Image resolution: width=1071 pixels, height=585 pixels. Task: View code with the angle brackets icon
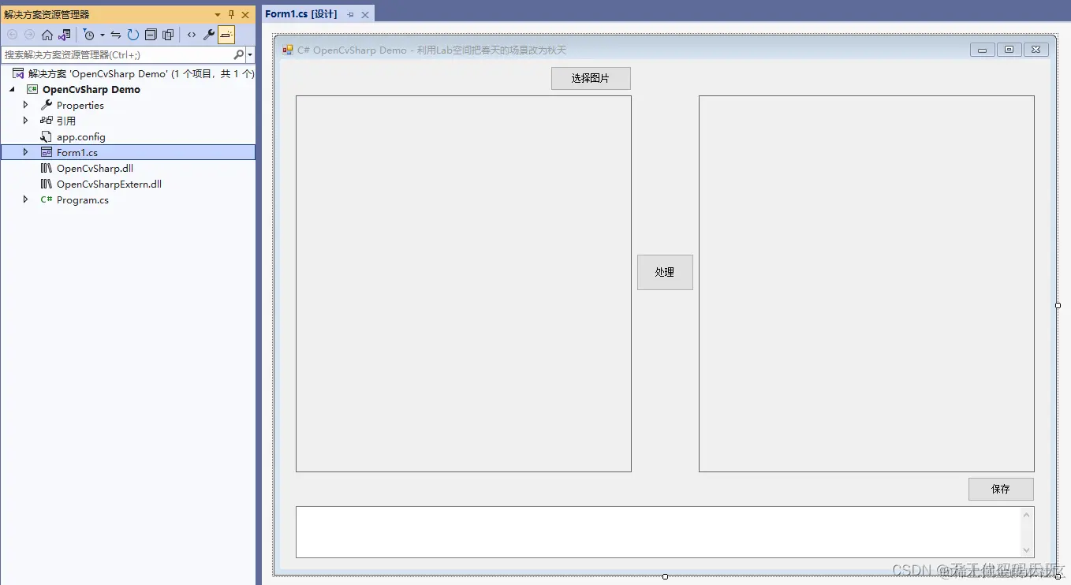click(192, 35)
